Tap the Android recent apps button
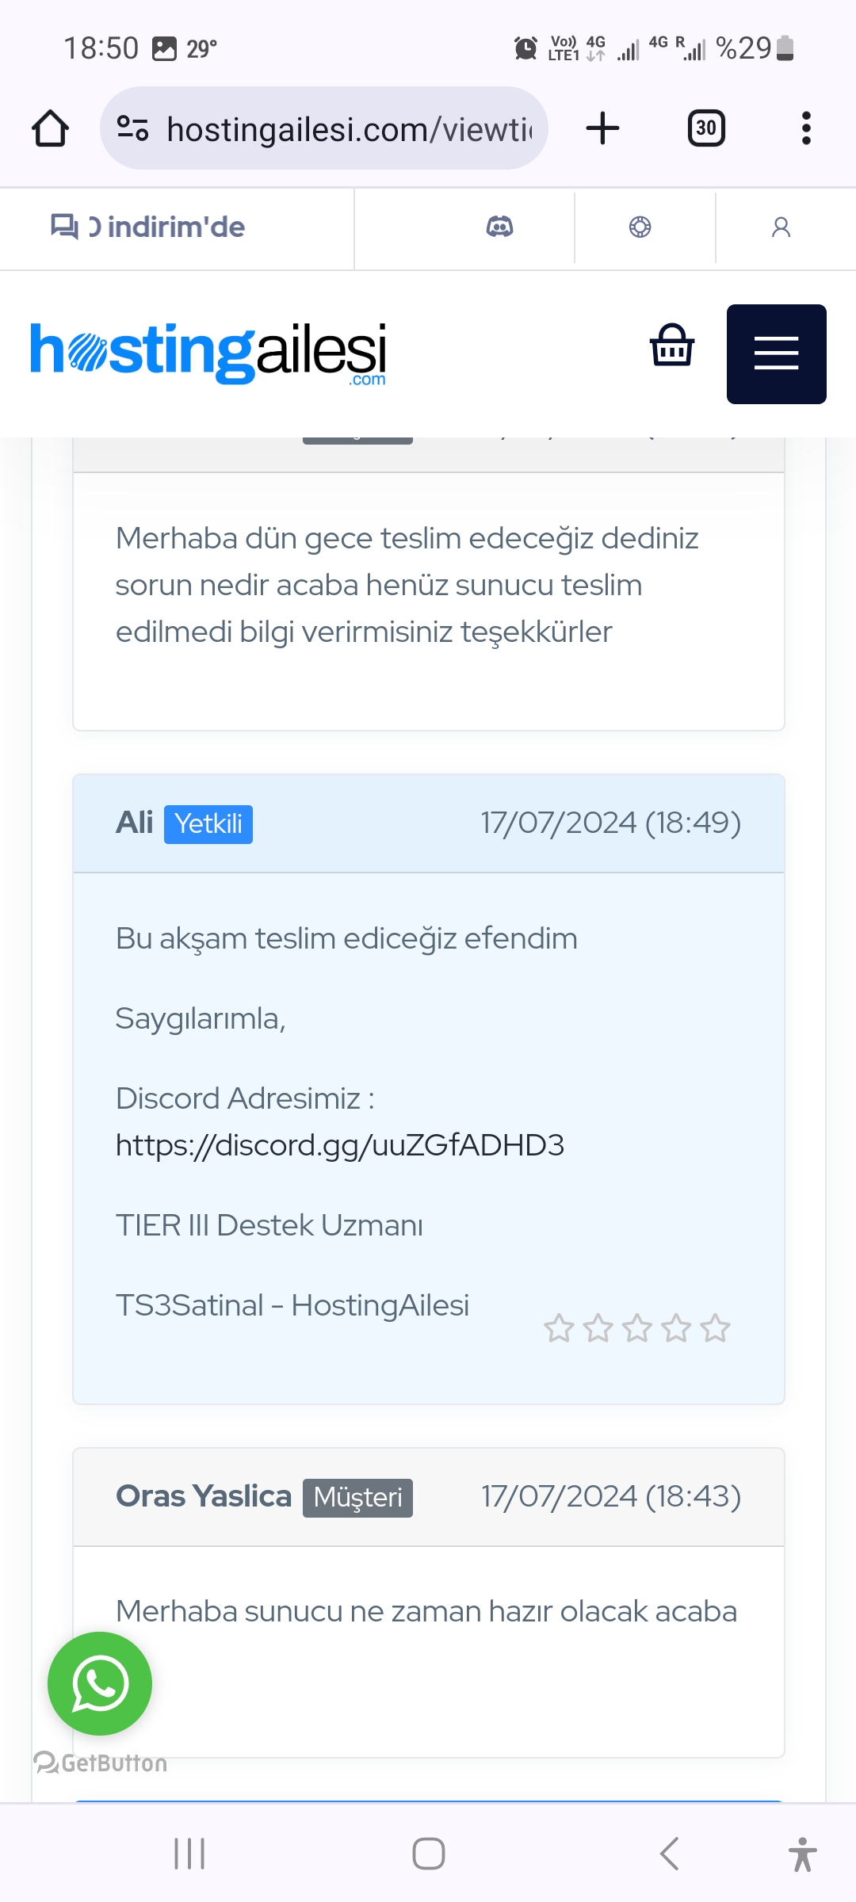The width and height of the screenshot is (856, 1902). (189, 1854)
